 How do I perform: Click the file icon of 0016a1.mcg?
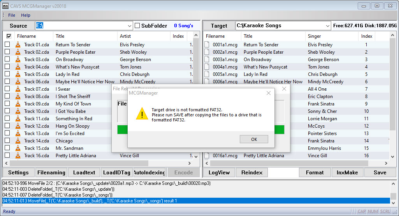coord(207,155)
